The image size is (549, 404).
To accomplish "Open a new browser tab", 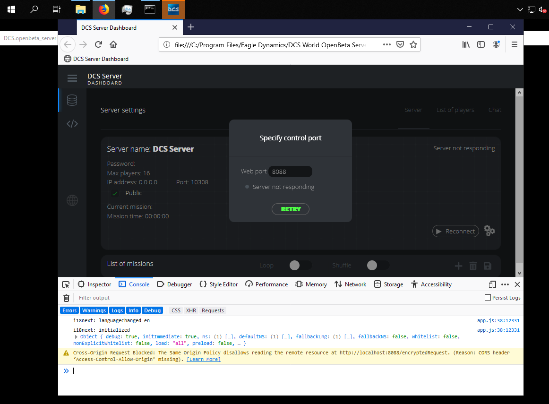I will (191, 27).
